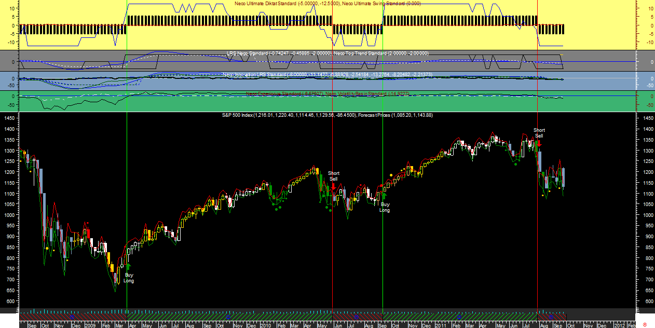Click the 2010 year label on date axis
655x328 pixels.
(x=266, y=325)
